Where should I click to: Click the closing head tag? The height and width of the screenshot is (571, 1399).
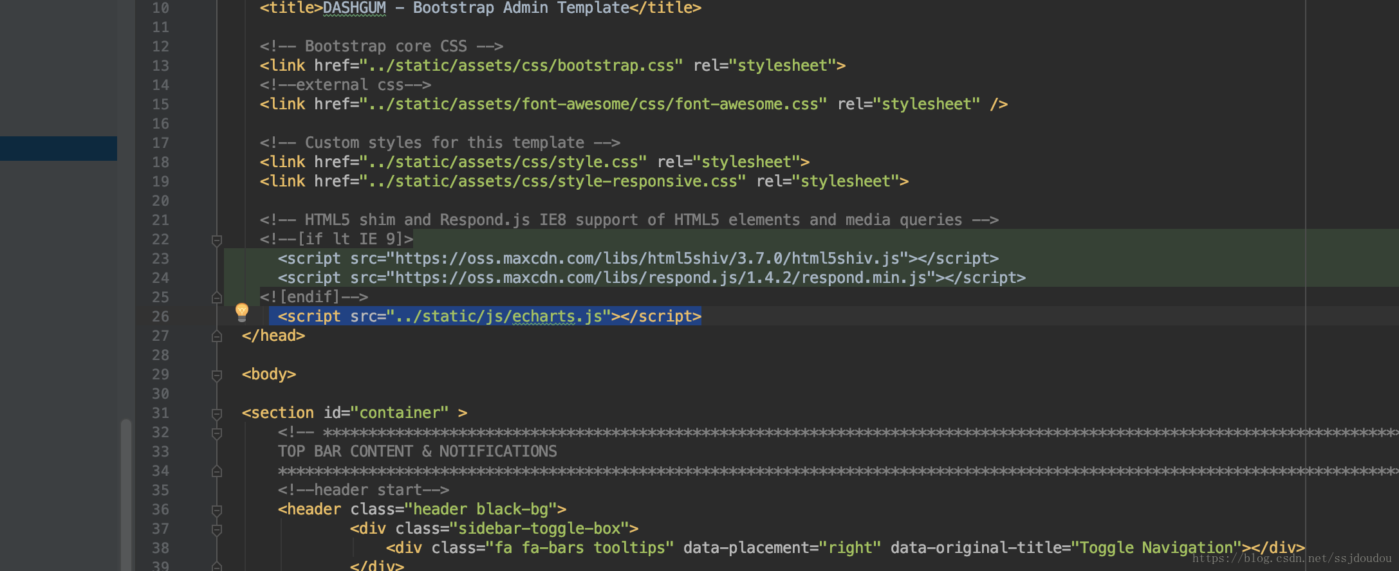tap(273, 336)
